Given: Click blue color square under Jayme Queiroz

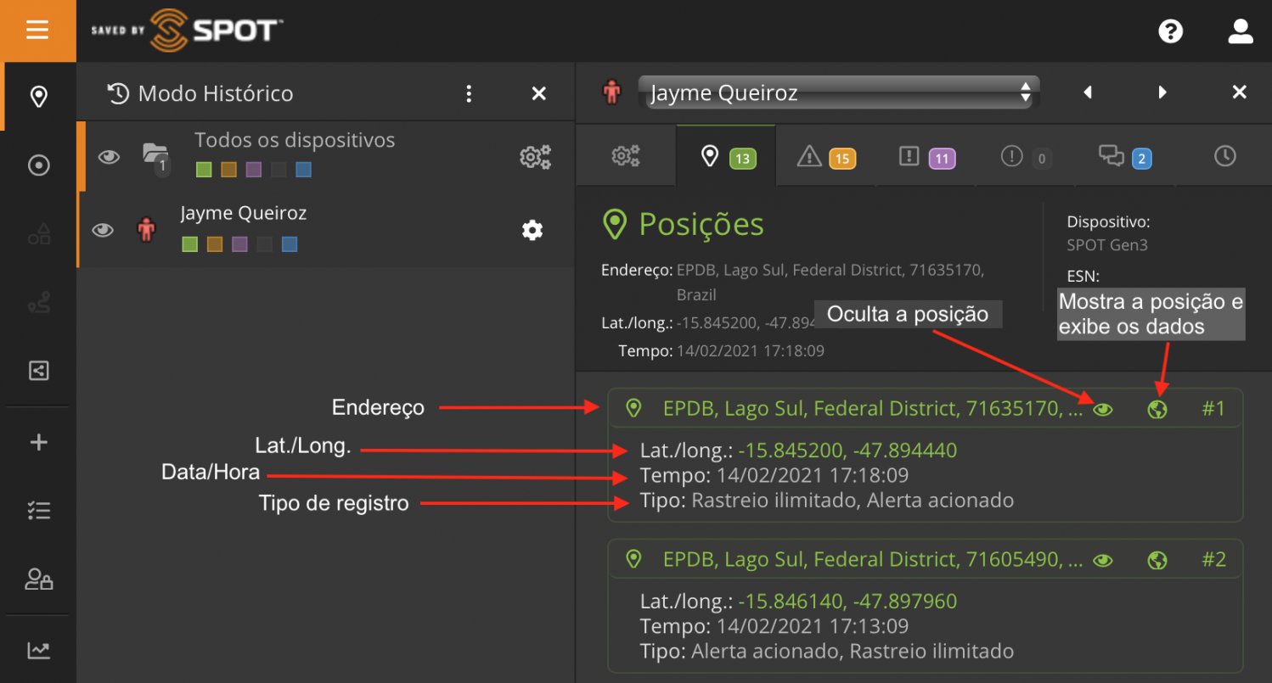Looking at the screenshot, I should [x=290, y=244].
